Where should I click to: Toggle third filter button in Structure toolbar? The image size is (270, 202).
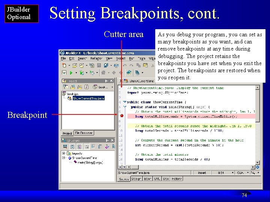[x=79, y=147]
